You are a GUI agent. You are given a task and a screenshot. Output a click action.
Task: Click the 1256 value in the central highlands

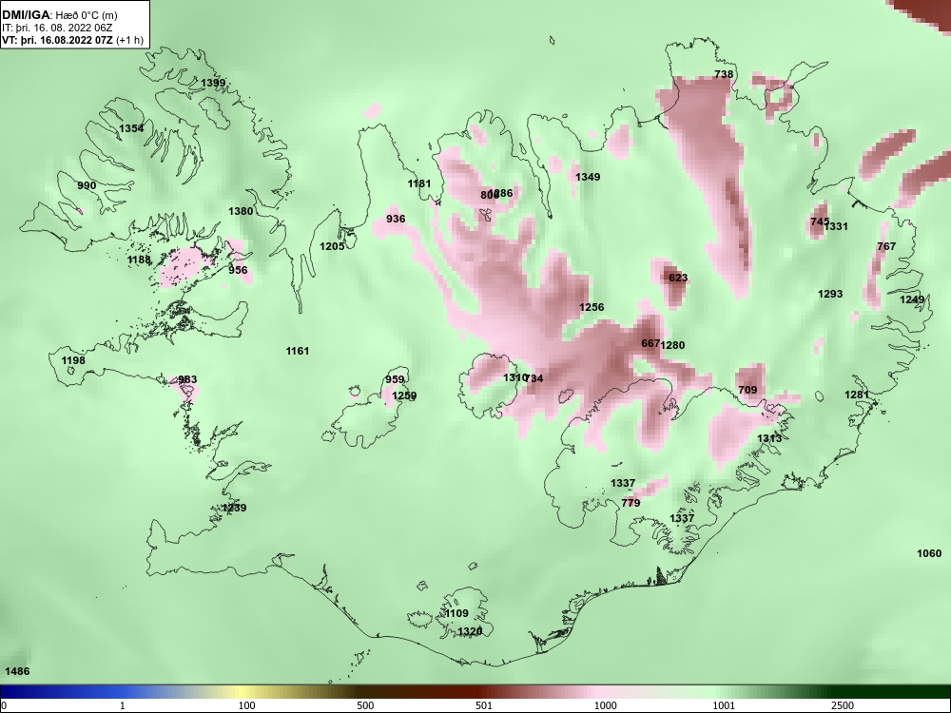pyautogui.click(x=592, y=307)
